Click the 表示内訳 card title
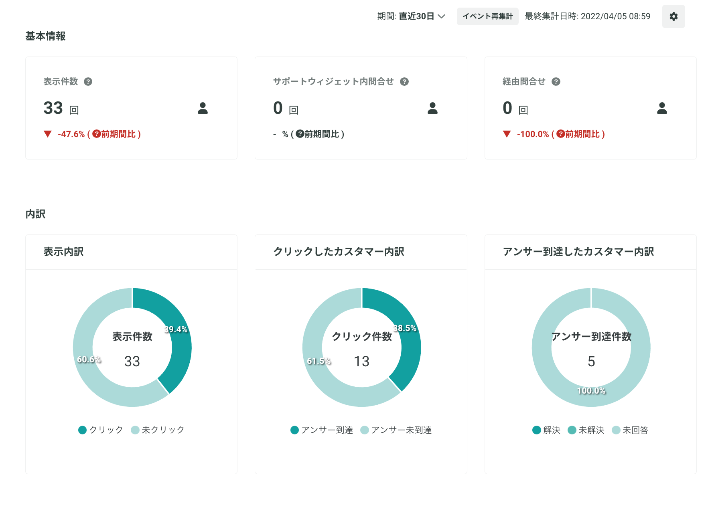 pyautogui.click(x=63, y=252)
